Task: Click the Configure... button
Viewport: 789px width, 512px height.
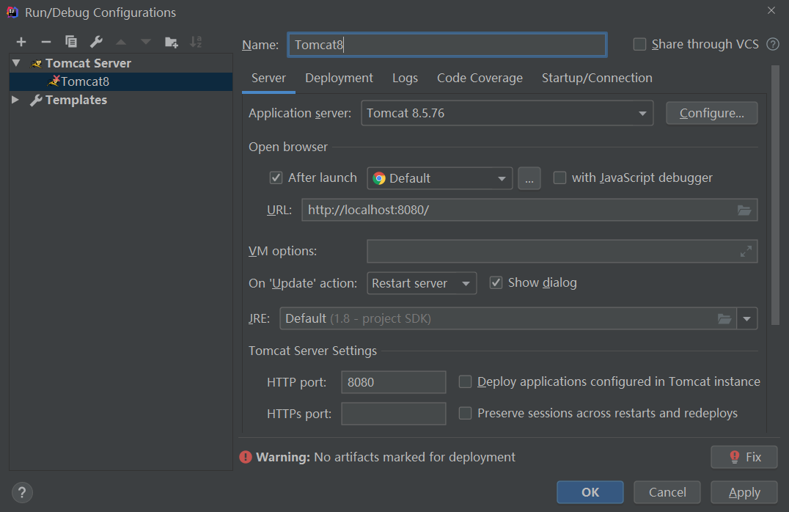Action: tap(711, 113)
